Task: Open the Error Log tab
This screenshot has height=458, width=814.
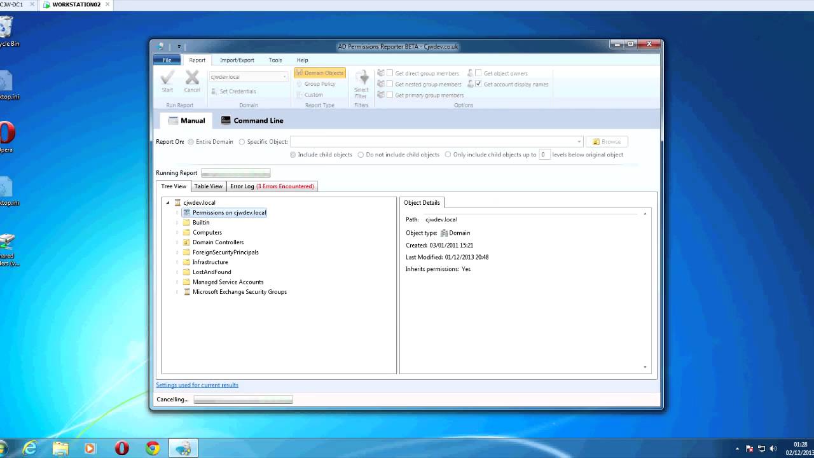Action: [272, 186]
